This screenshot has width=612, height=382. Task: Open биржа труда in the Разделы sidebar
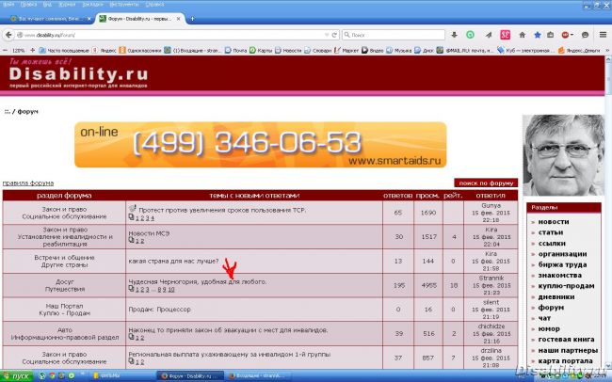click(562, 264)
